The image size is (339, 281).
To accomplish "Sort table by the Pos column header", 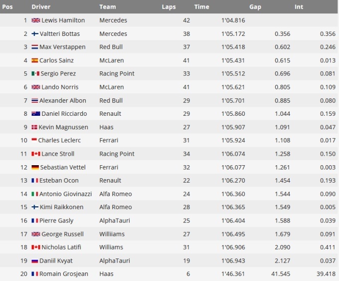I will (7, 6).
